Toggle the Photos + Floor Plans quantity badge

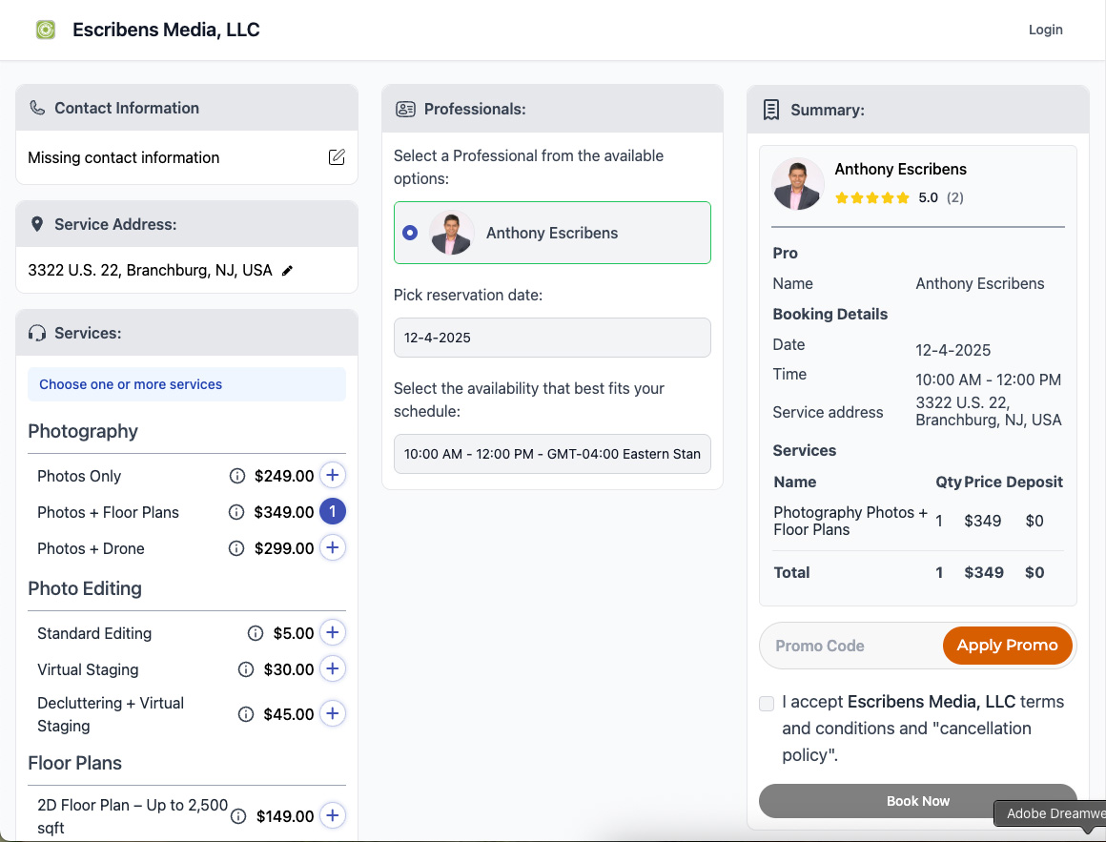coord(332,511)
